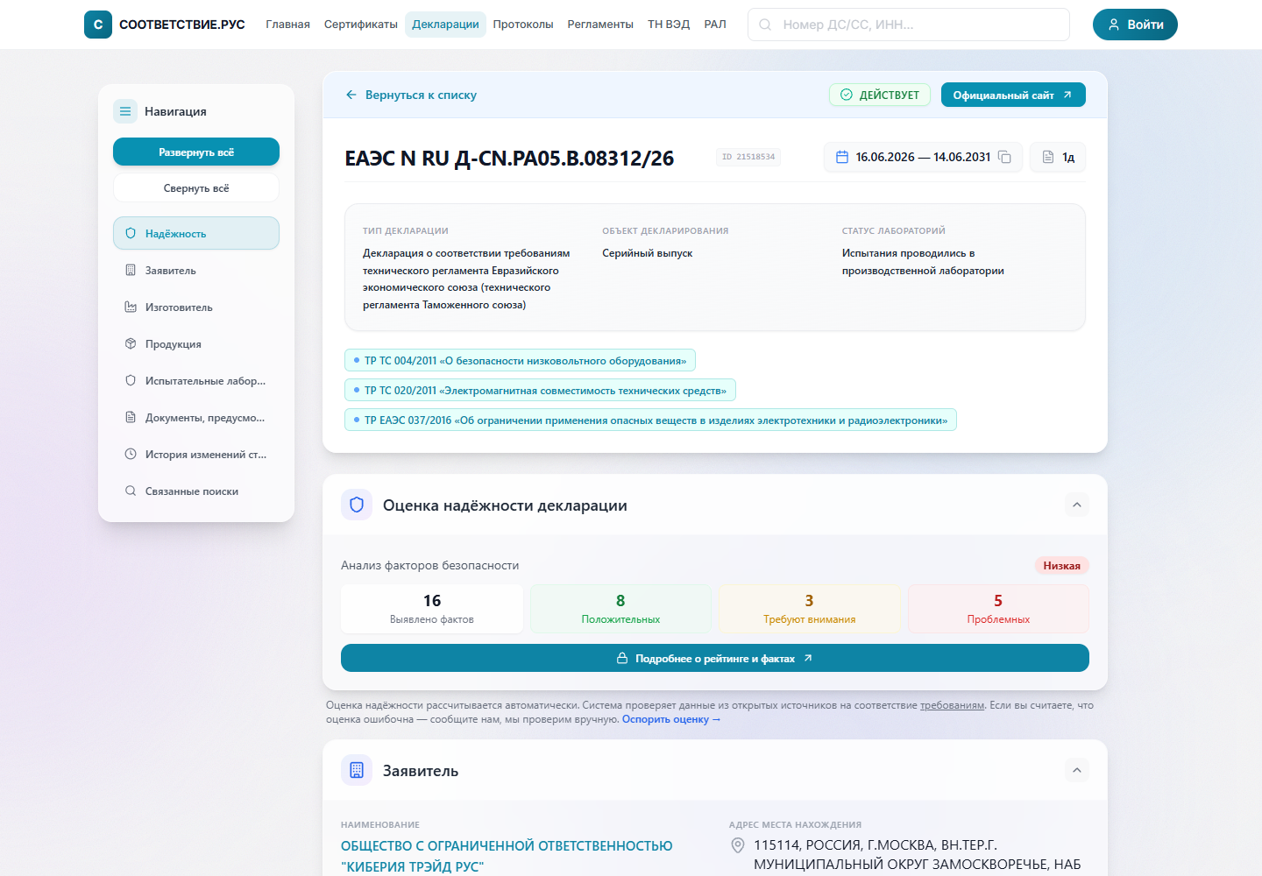Click the 8 Положительных card

pyautogui.click(x=620, y=609)
